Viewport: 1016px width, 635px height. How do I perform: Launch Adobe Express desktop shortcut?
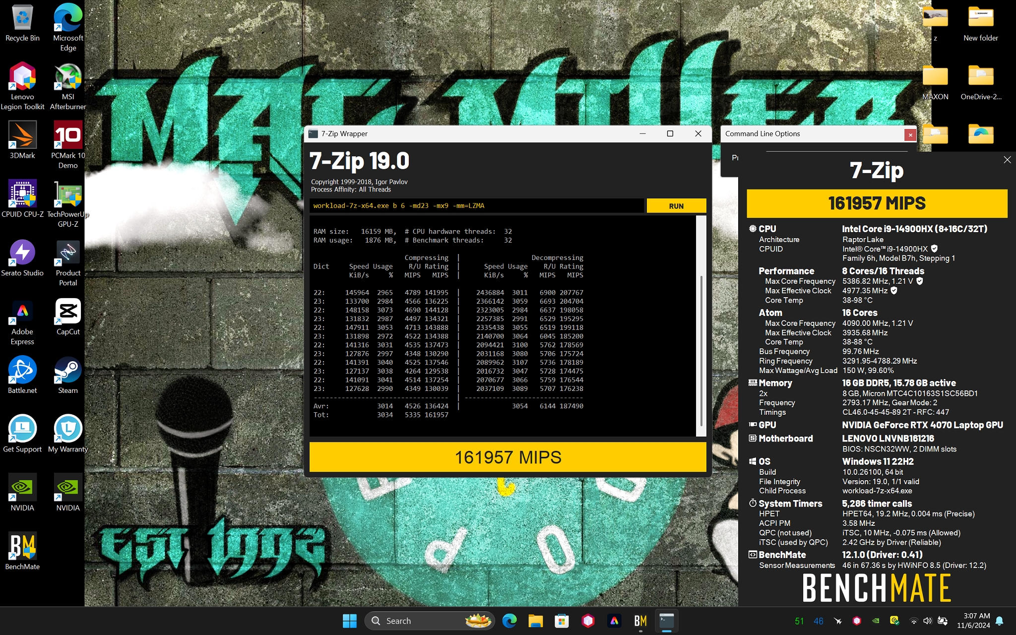22,321
